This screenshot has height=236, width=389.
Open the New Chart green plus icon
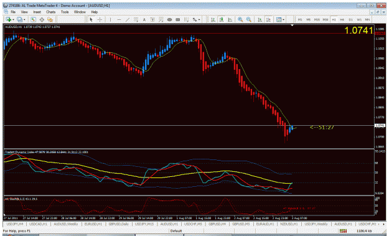click(8, 19)
